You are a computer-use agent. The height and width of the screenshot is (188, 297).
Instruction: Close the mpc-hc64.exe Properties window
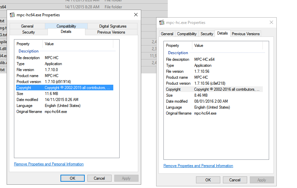136,15
